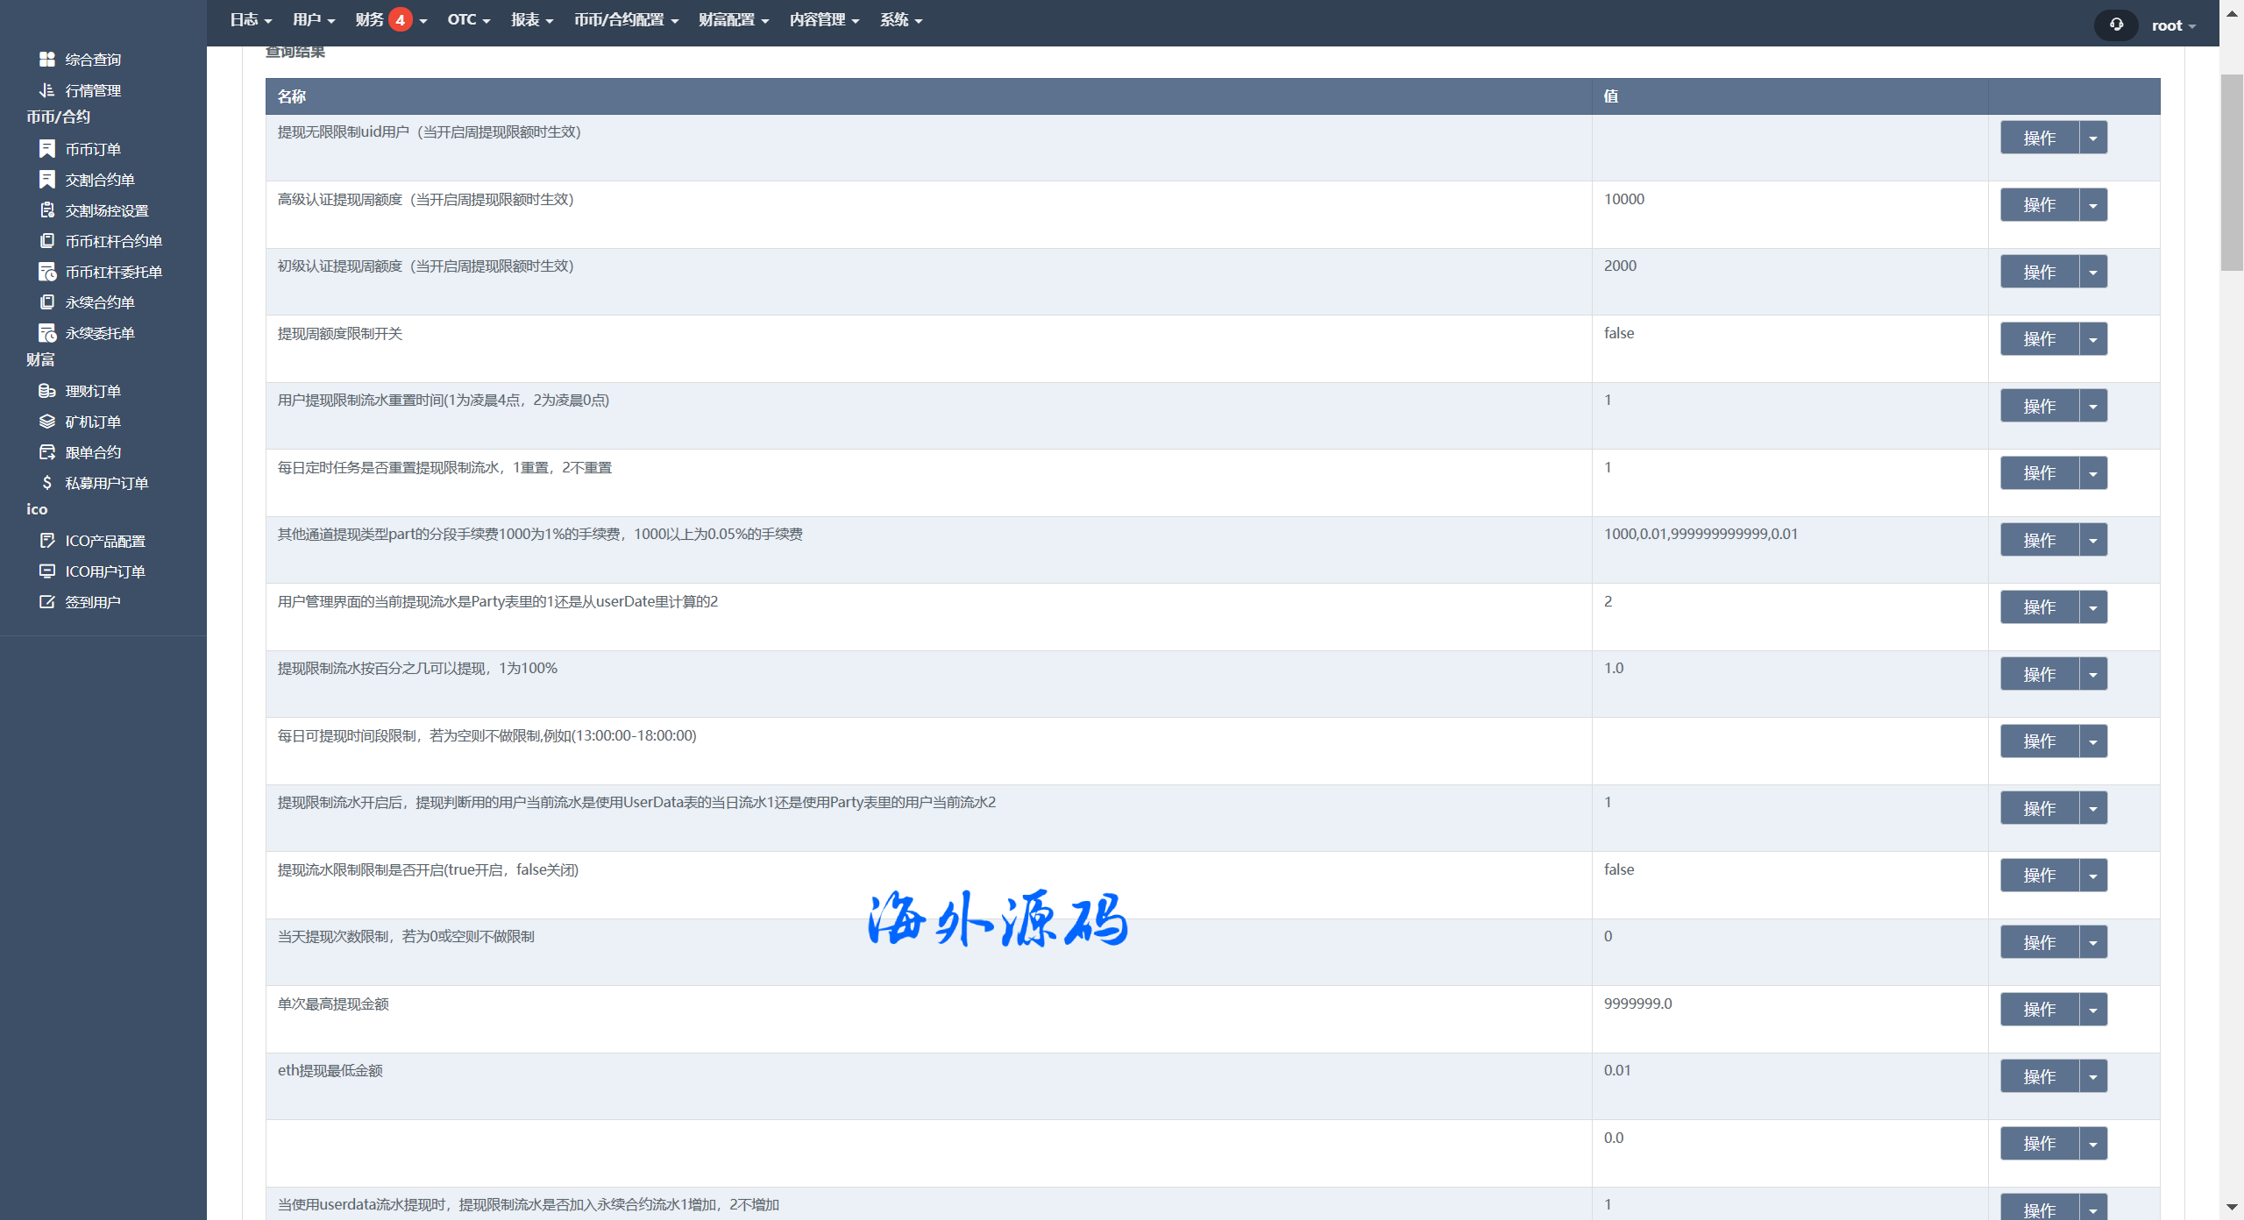Viewport: 2244px width, 1220px height.
Task: Click the 交割场控设置 icon
Action: point(47,210)
